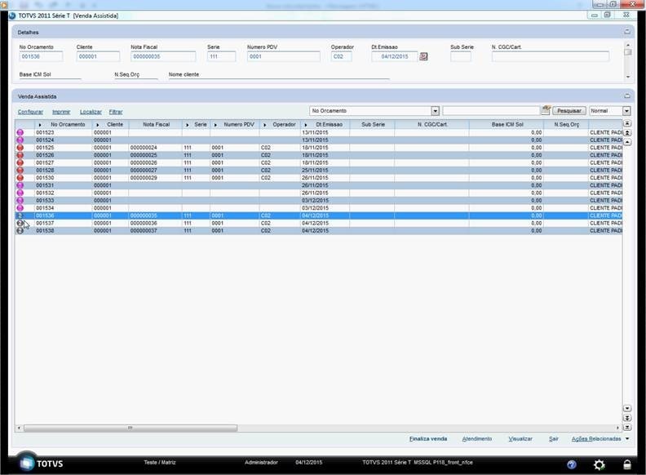This screenshot has width=646, height=475.
Task: Click the search text input field
Action: [x=491, y=111]
